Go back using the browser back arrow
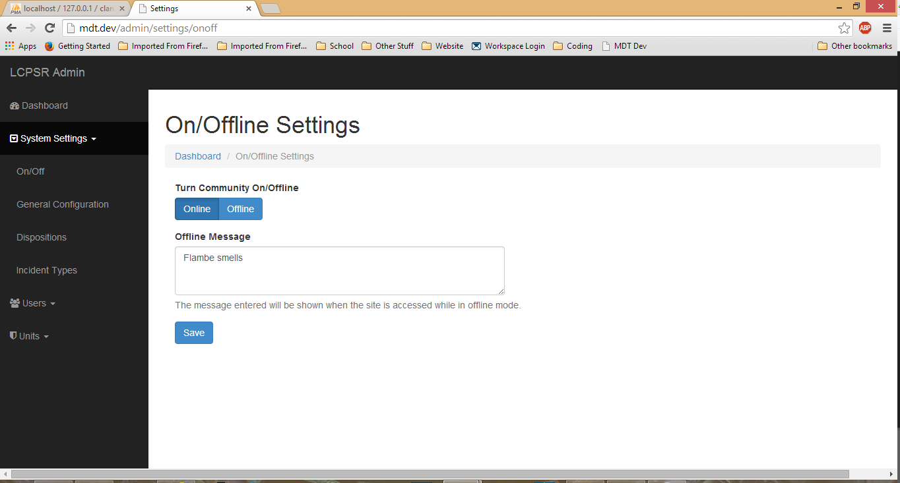 click(11, 28)
